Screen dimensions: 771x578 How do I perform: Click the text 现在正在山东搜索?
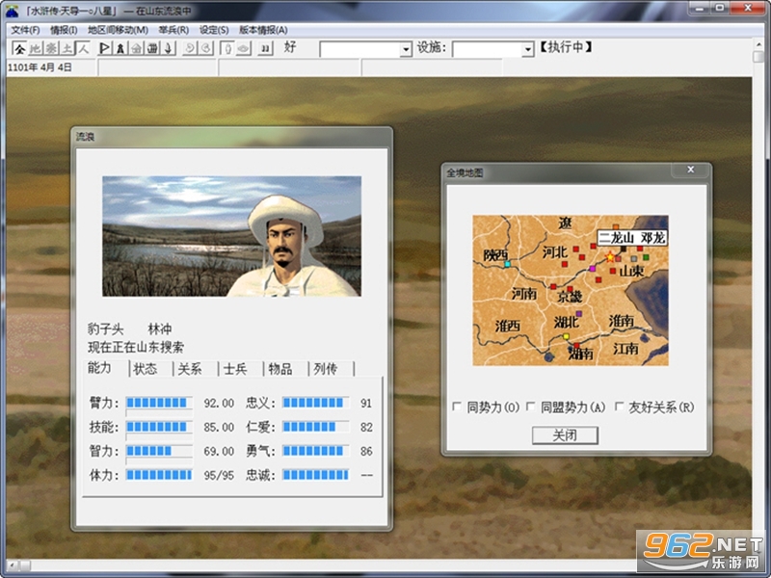click(136, 348)
